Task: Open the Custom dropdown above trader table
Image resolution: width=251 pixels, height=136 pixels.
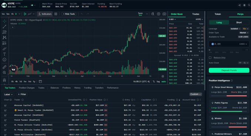Action: [196, 94]
